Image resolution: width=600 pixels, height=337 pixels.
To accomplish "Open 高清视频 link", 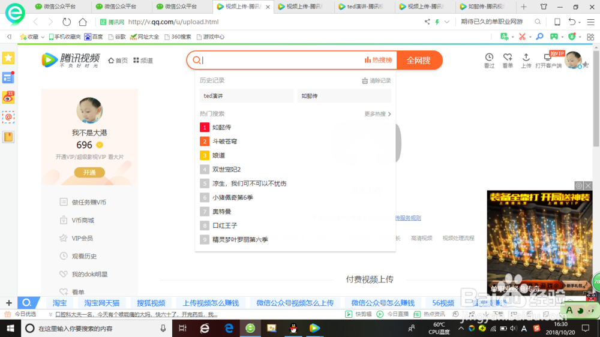I will pos(421,238).
